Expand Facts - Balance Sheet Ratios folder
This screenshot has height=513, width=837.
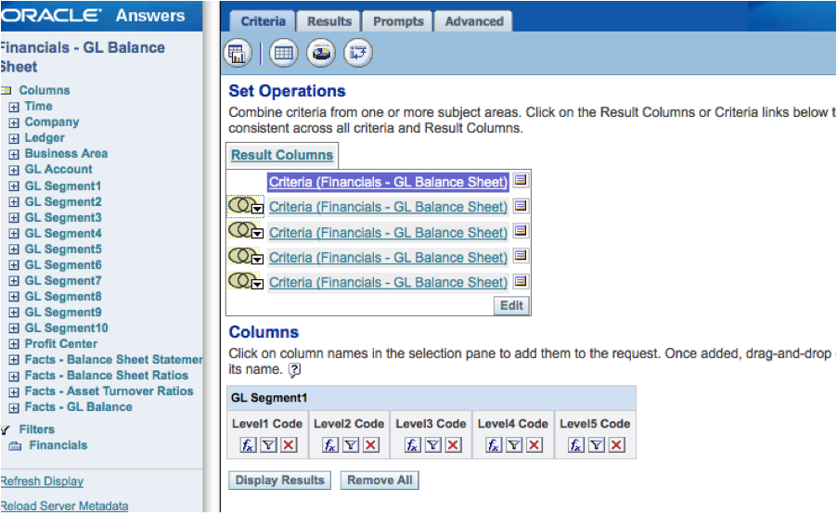pyautogui.click(x=14, y=376)
